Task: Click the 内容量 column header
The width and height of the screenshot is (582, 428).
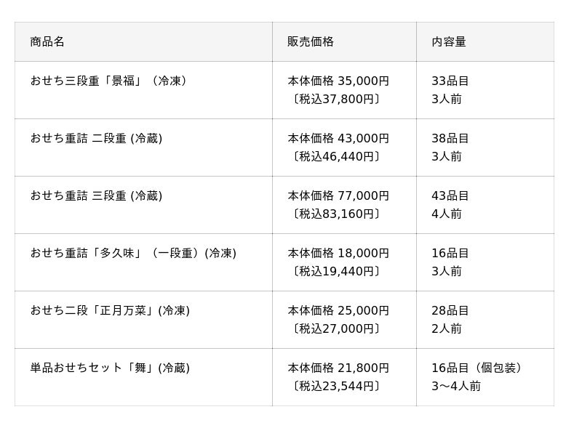Action: [x=449, y=41]
